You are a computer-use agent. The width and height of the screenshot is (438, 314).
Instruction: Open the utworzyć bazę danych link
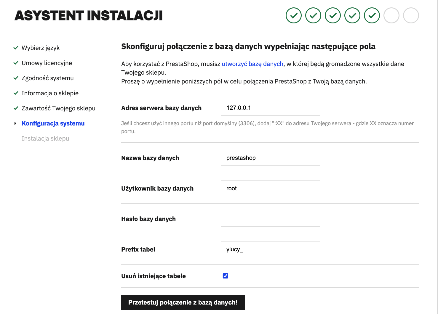pos(252,64)
